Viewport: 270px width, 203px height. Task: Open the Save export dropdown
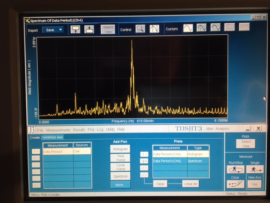click(53, 30)
